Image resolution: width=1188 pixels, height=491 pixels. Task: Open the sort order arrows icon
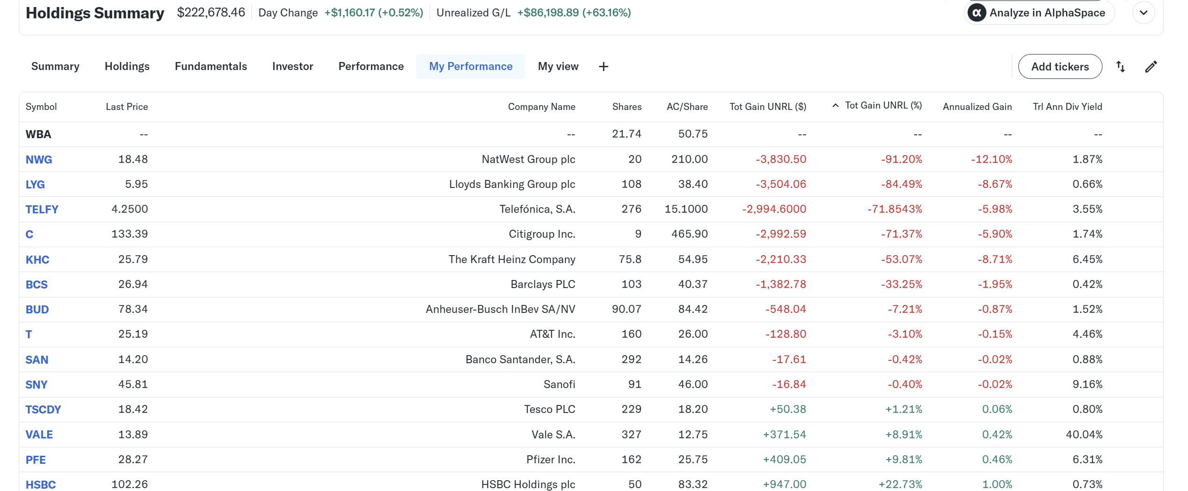click(x=1121, y=67)
